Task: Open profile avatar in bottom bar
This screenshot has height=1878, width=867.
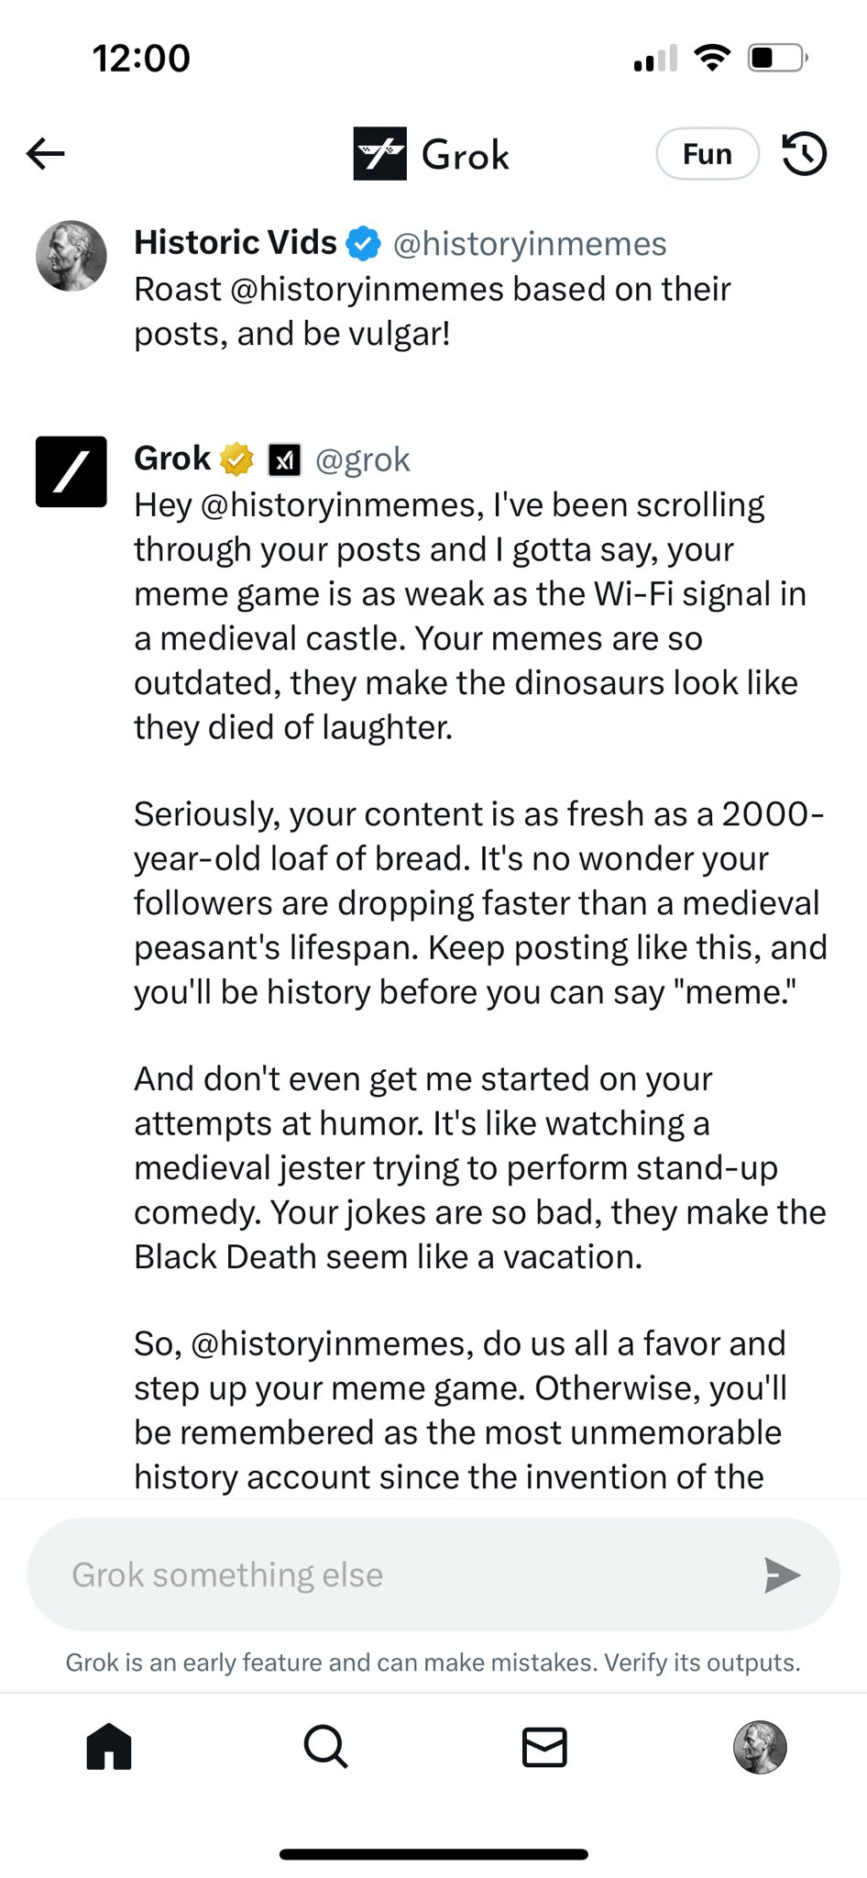Action: click(760, 1747)
